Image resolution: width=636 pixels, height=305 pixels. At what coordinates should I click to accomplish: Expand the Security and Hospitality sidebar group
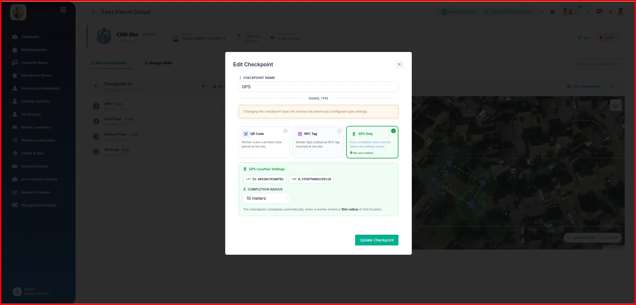(38, 89)
